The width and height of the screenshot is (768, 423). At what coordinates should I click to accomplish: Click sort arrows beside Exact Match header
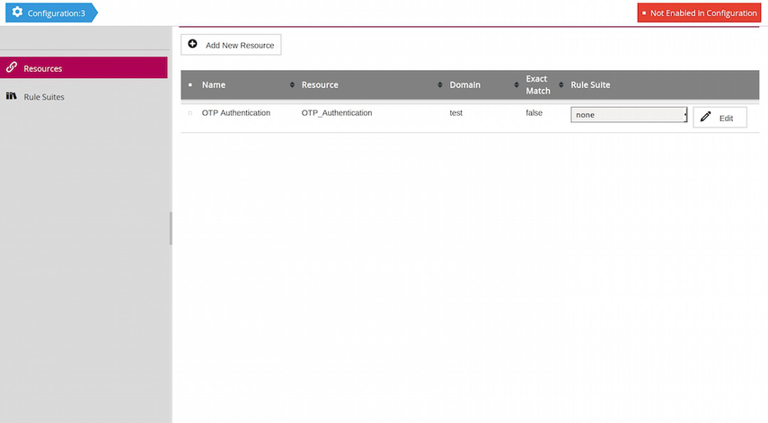point(561,84)
